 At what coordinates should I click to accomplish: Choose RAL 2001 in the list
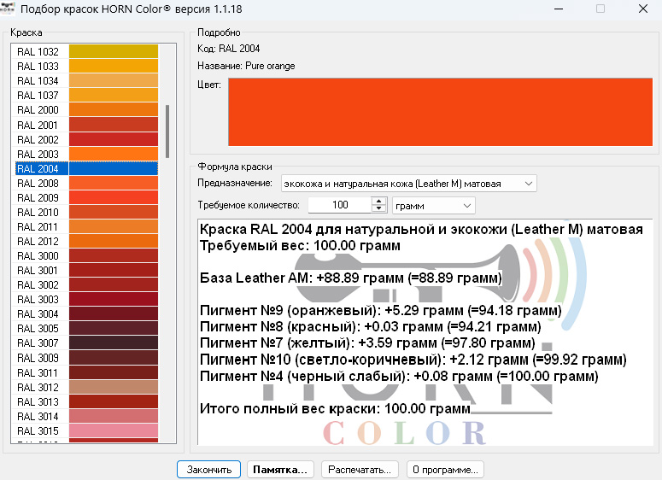86,125
